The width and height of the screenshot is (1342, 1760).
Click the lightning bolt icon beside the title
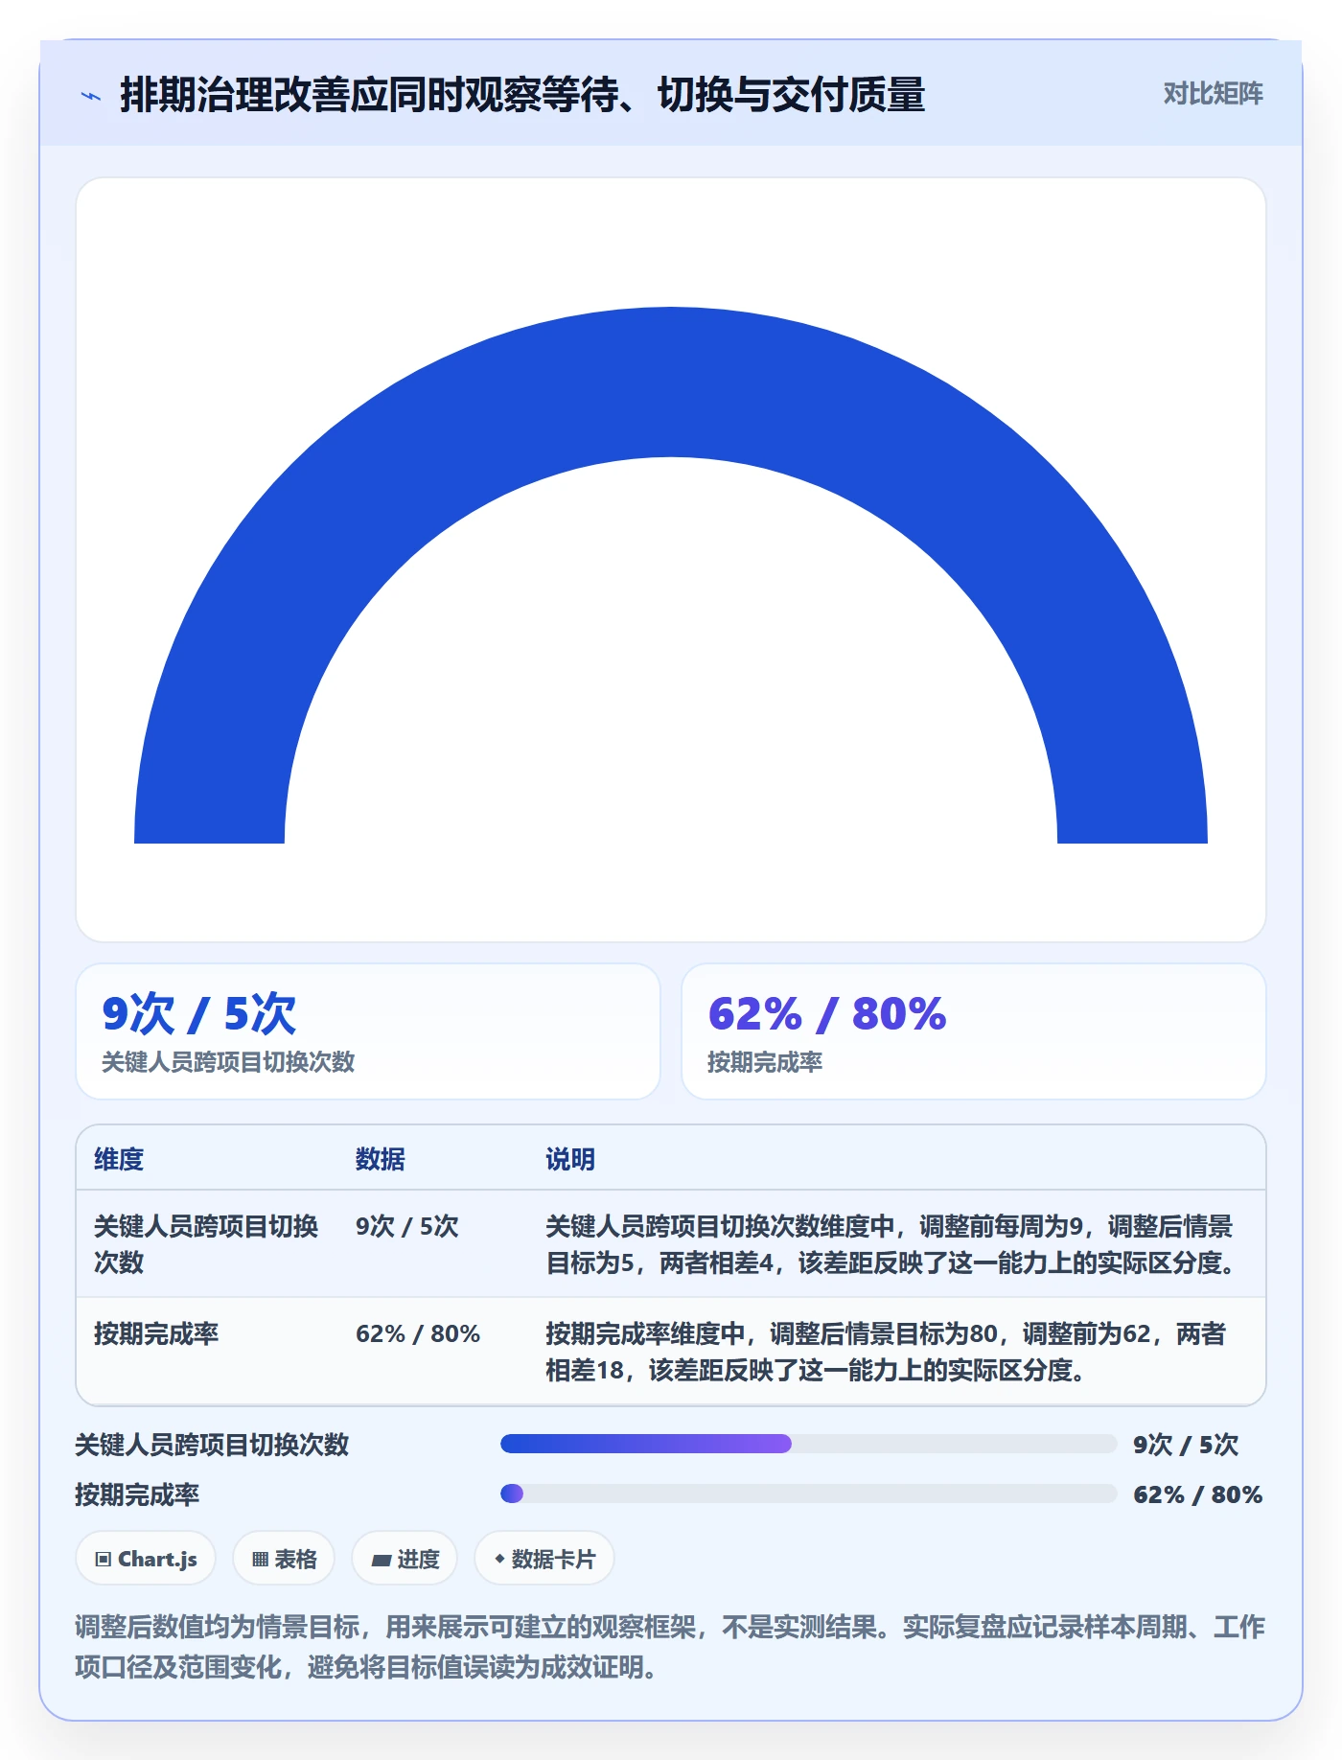(x=91, y=96)
